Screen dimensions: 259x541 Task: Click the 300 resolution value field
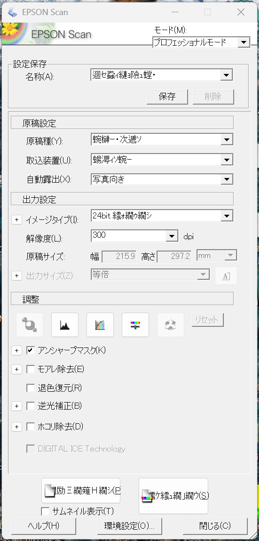coord(128,235)
